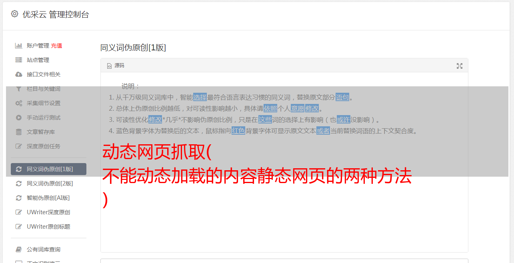Click the gear icon beside 优采云 管理控制台
514x263 pixels.
[x=14, y=14]
